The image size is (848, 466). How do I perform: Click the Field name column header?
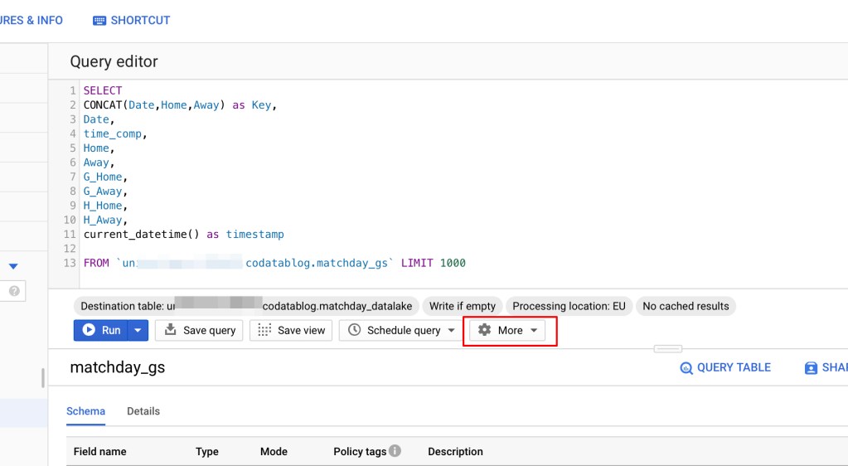[x=100, y=451]
